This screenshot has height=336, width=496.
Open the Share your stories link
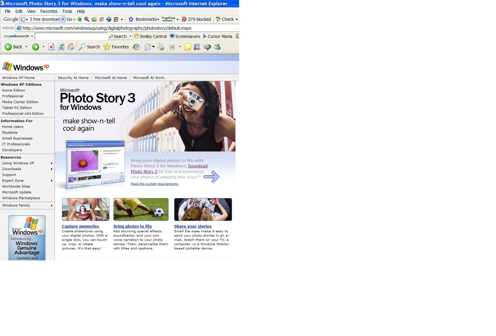click(193, 226)
